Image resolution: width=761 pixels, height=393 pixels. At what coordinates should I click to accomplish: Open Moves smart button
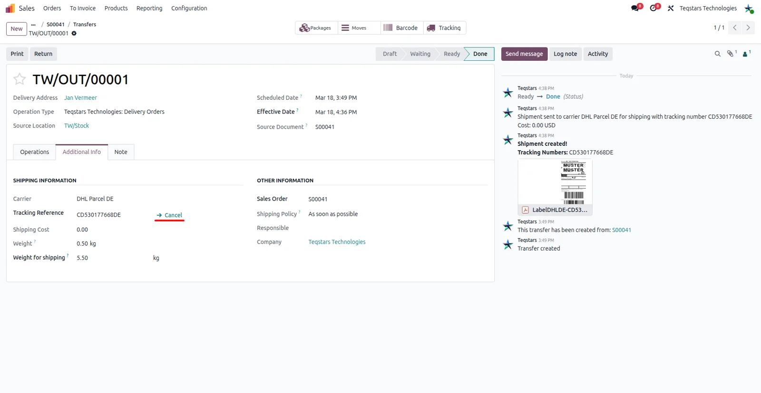click(359, 28)
